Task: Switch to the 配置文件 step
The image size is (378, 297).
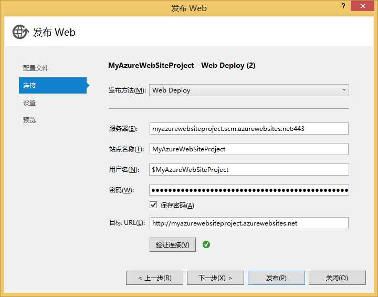Action: click(x=36, y=68)
